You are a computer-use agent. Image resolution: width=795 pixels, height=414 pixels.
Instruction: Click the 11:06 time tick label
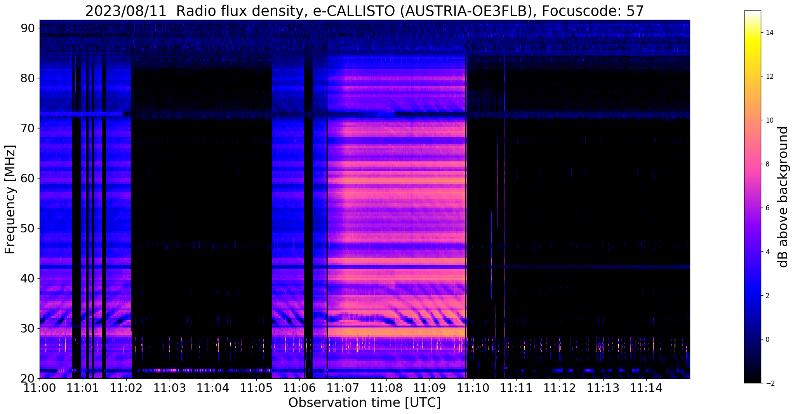299,388
